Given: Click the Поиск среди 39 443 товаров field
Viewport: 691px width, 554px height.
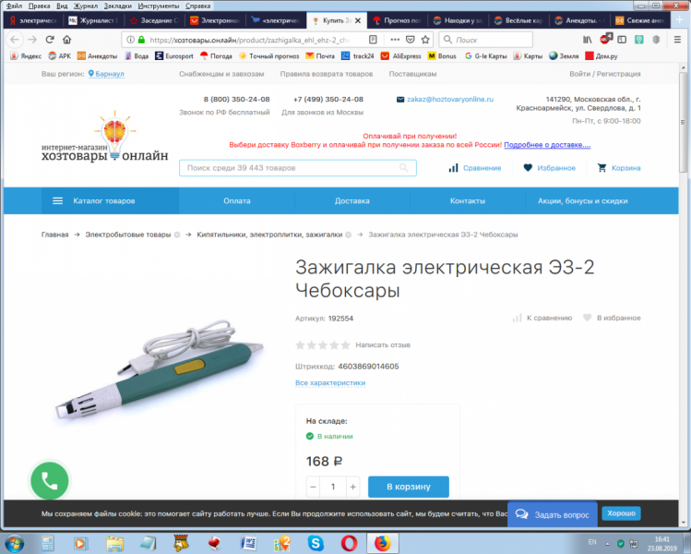Looking at the screenshot, I should [x=291, y=168].
